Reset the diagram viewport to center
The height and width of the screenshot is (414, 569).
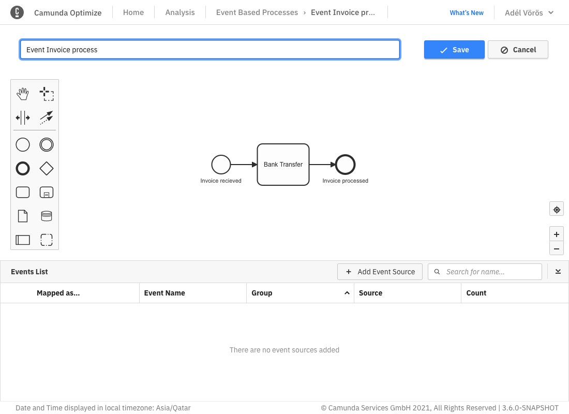click(557, 210)
